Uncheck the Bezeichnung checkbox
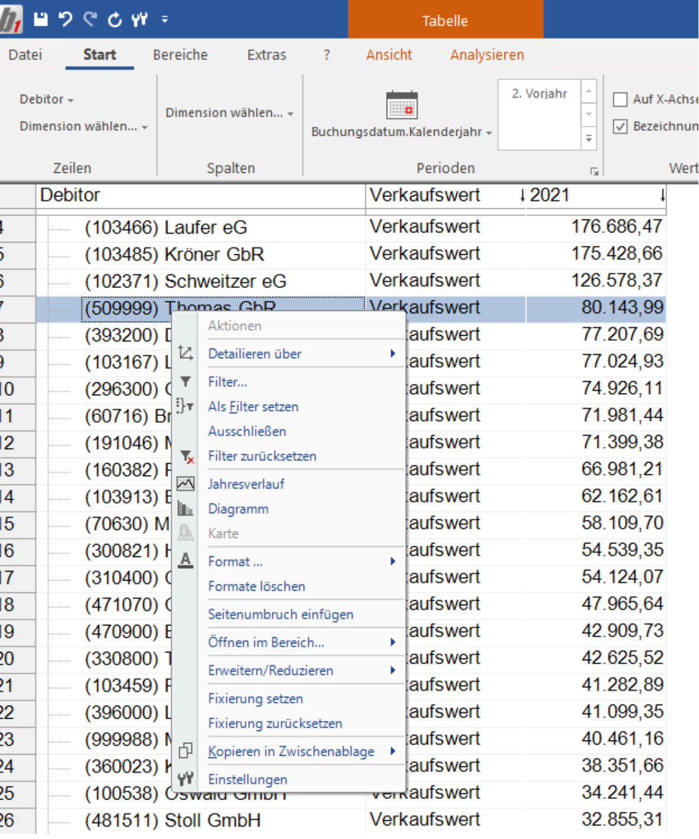 [620, 126]
